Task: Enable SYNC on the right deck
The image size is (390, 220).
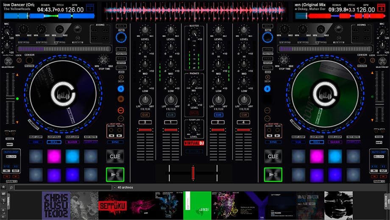Action: coord(273,142)
